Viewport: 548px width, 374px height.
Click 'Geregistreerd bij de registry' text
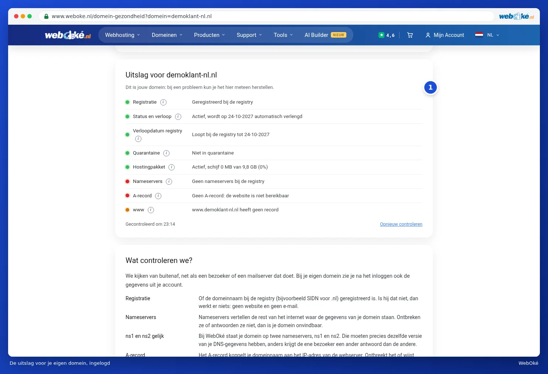pos(222,102)
